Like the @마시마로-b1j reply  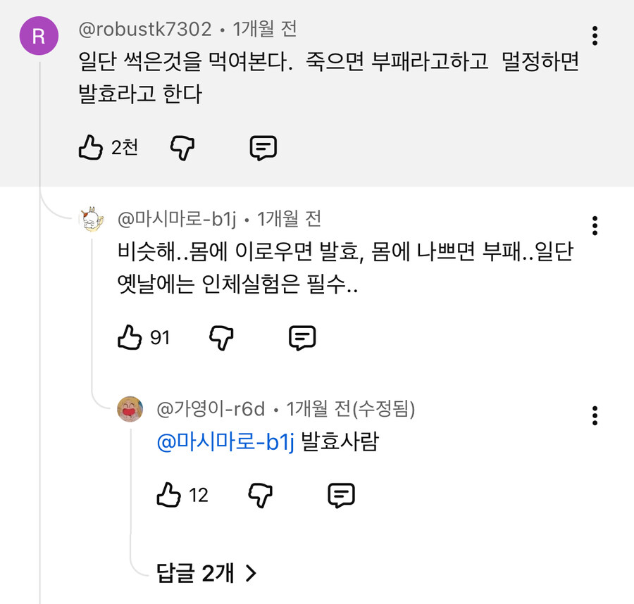(x=130, y=339)
